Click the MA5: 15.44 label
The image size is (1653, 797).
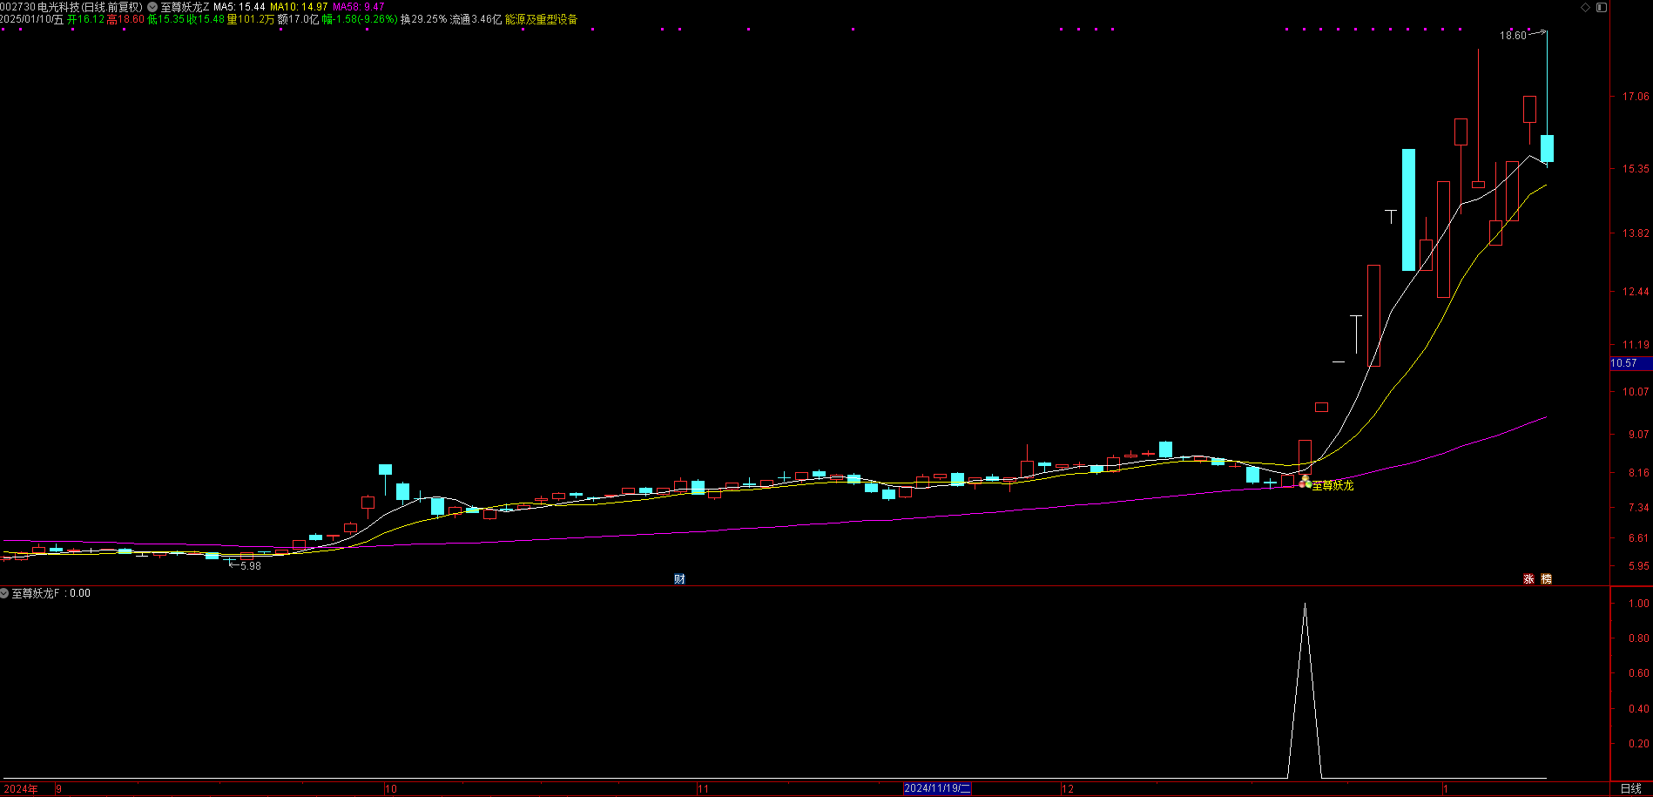point(239,7)
